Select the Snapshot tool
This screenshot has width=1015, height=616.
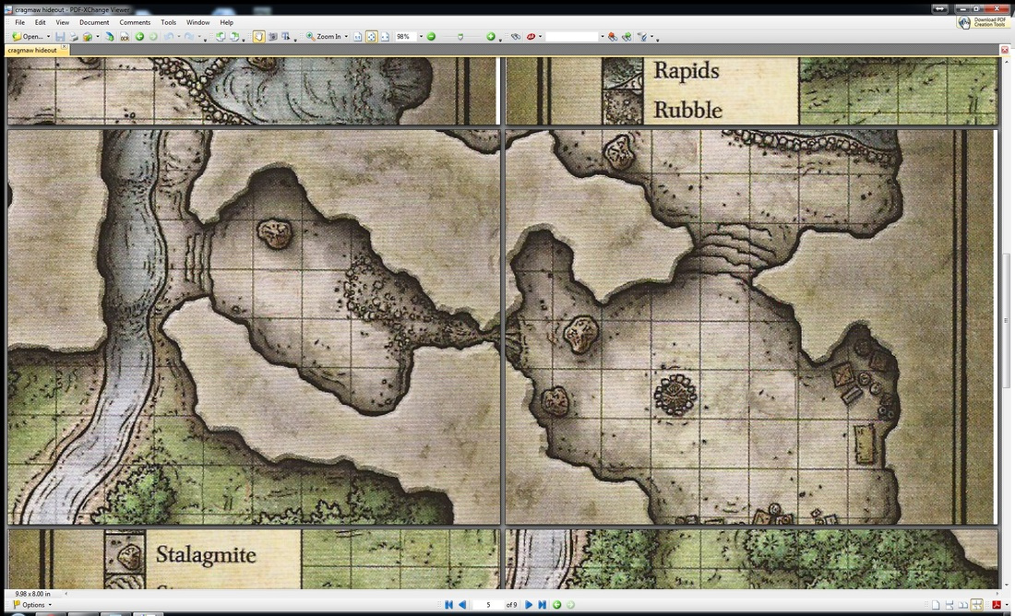tap(272, 37)
